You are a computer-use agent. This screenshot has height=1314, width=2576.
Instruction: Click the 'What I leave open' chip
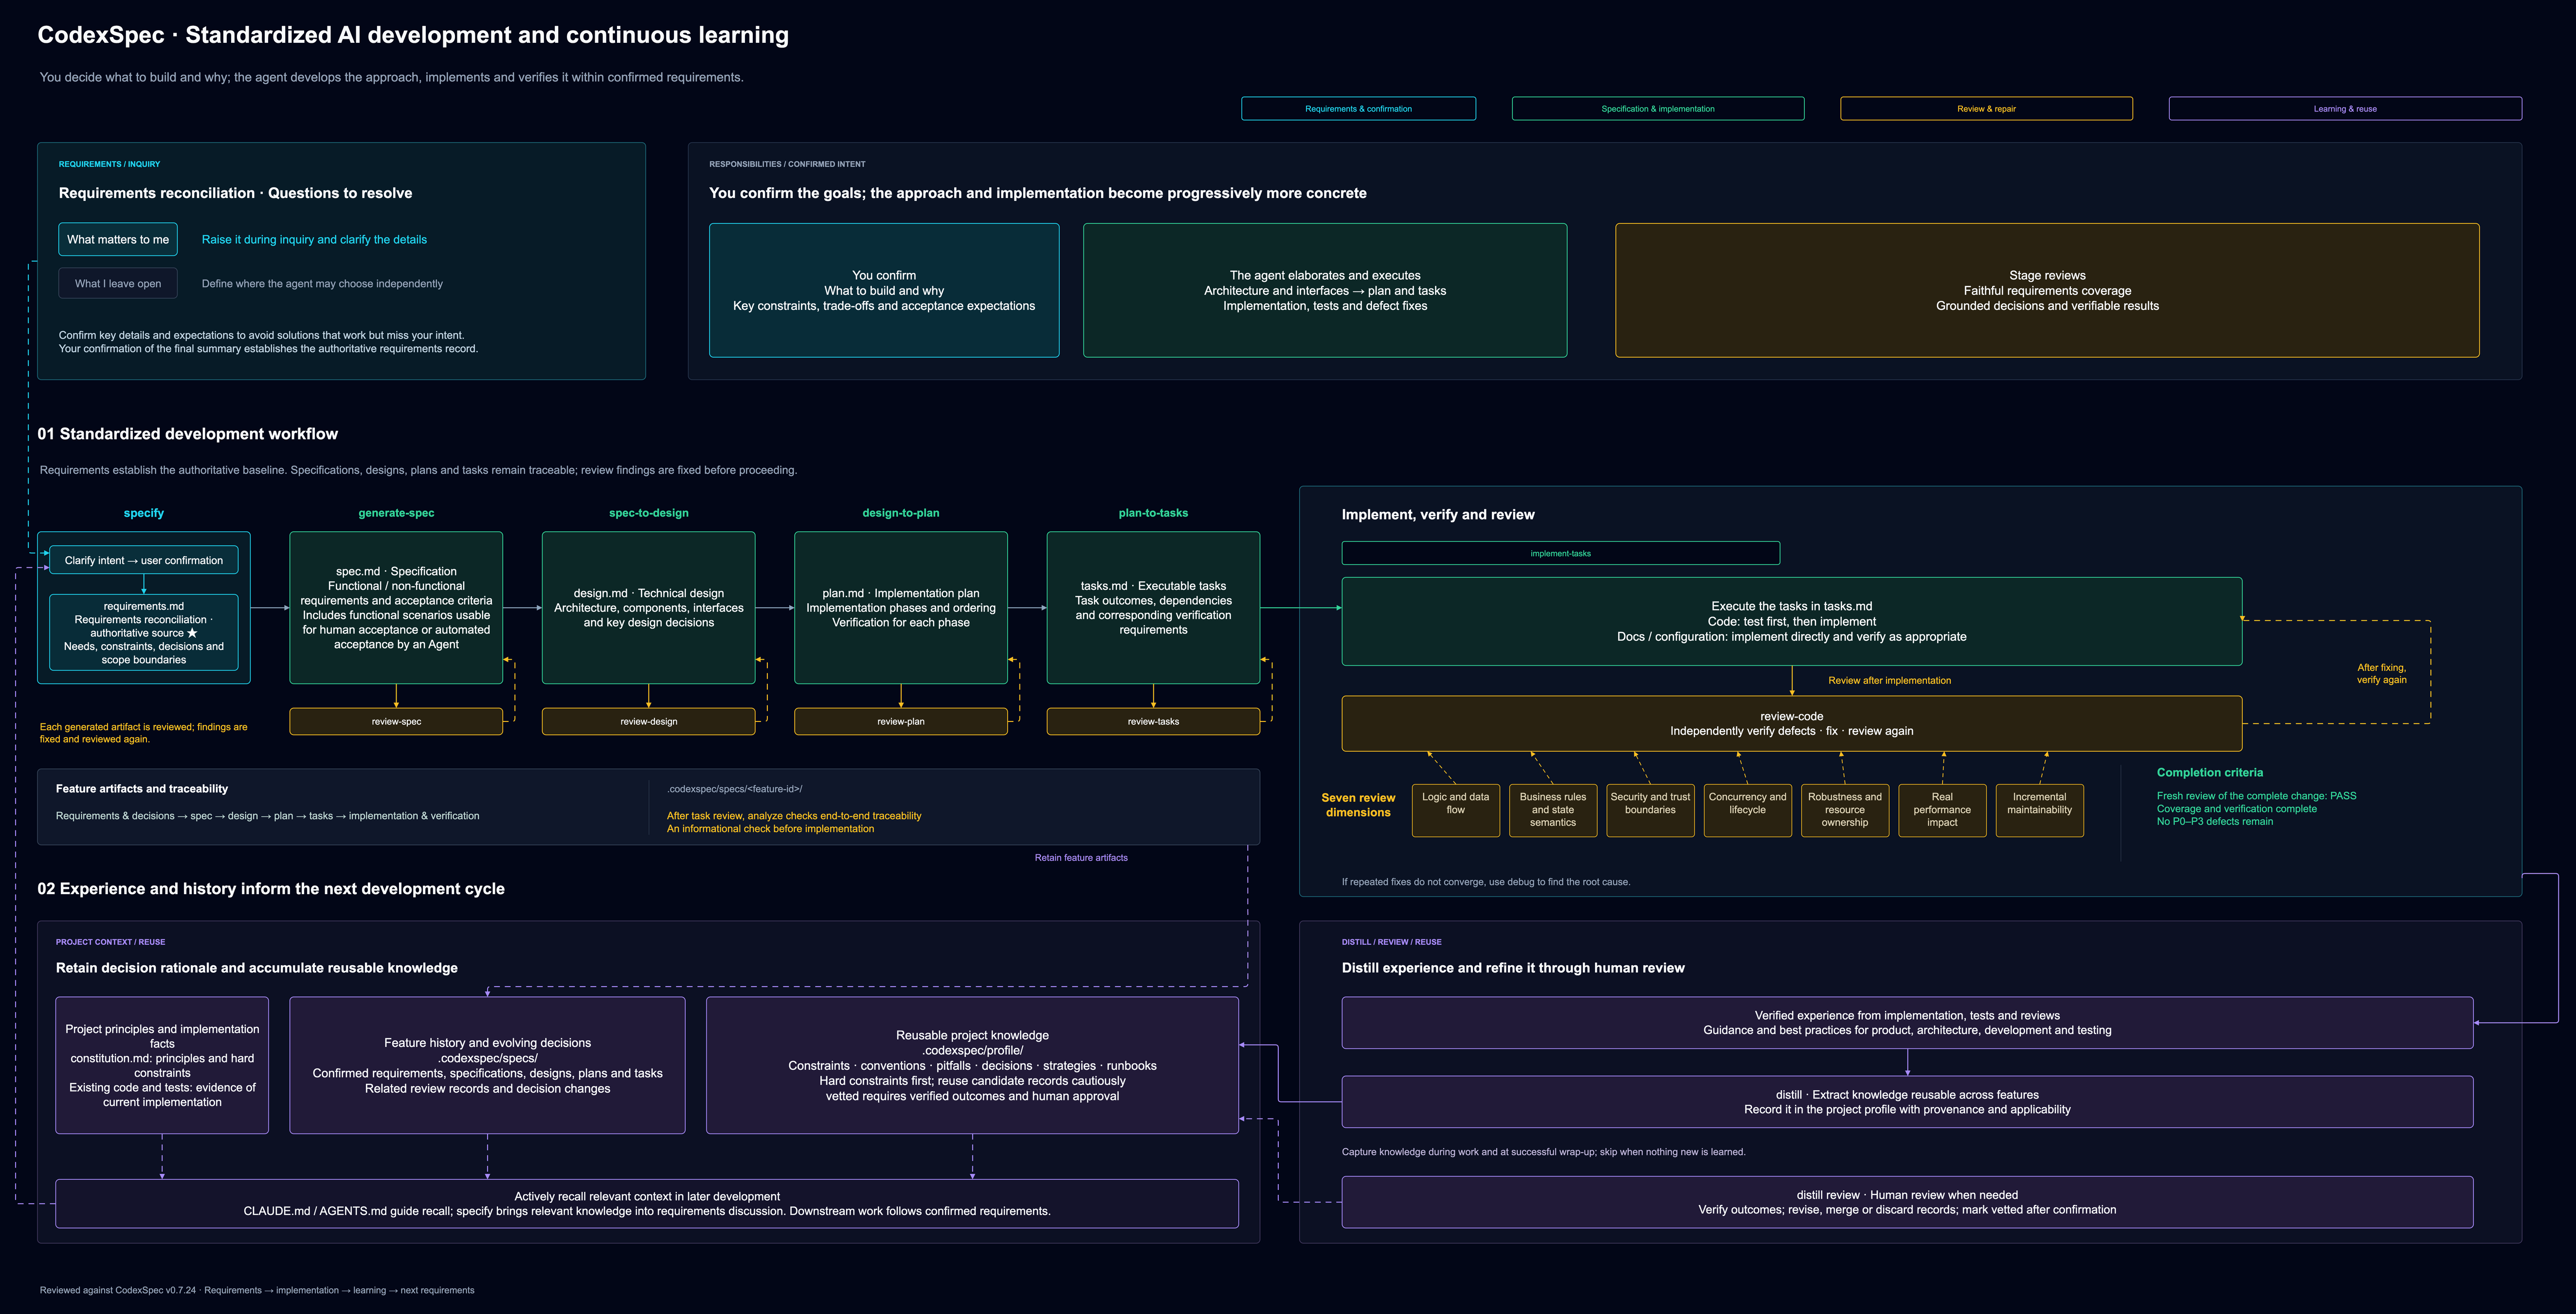coord(118,283)
